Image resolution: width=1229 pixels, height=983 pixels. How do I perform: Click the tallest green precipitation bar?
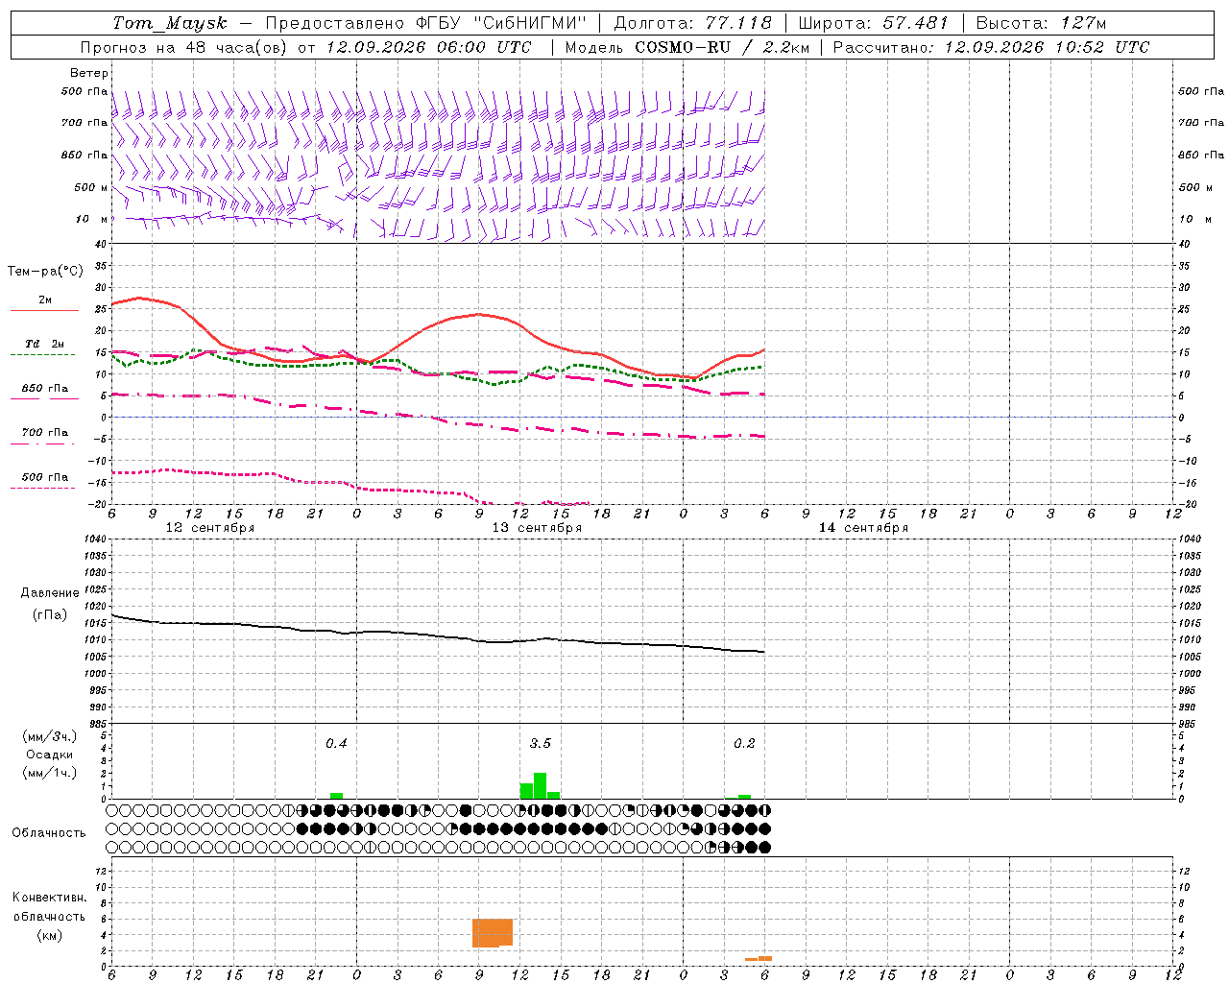[x=540, y=785]
